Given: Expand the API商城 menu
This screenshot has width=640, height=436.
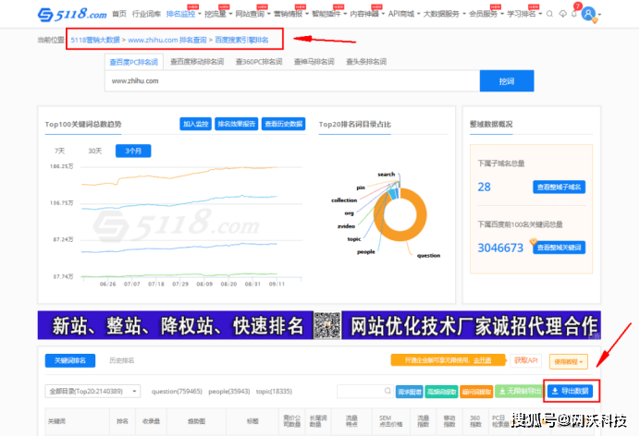Looking at the screenshot, I should 404,14.
